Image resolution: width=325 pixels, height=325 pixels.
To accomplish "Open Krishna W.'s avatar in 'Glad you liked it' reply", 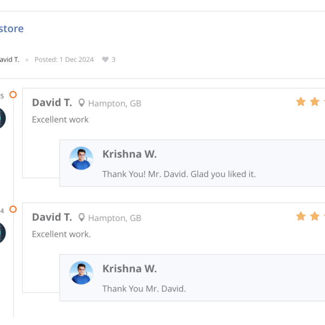I will (x=81, y=158).
